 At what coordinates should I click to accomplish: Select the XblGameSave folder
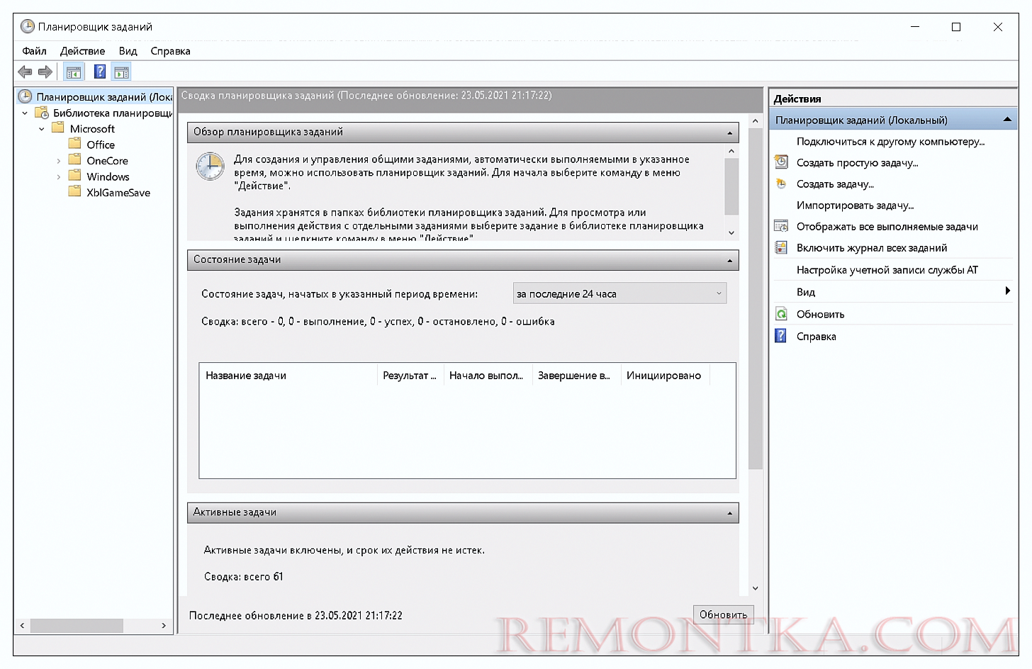coord(118,193)
